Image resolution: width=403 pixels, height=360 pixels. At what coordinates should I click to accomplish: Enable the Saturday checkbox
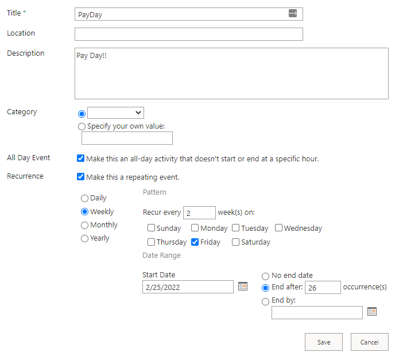coord(236,242)
